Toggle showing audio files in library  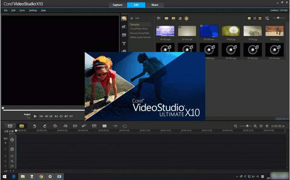pyautogui.click(x=180, y=18)
